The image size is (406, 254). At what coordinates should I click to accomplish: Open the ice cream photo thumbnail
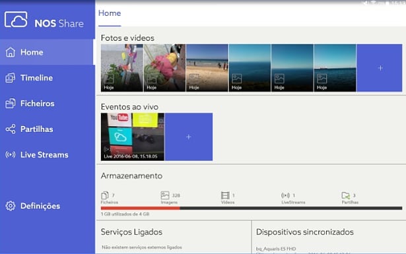(x=164, y=68)
